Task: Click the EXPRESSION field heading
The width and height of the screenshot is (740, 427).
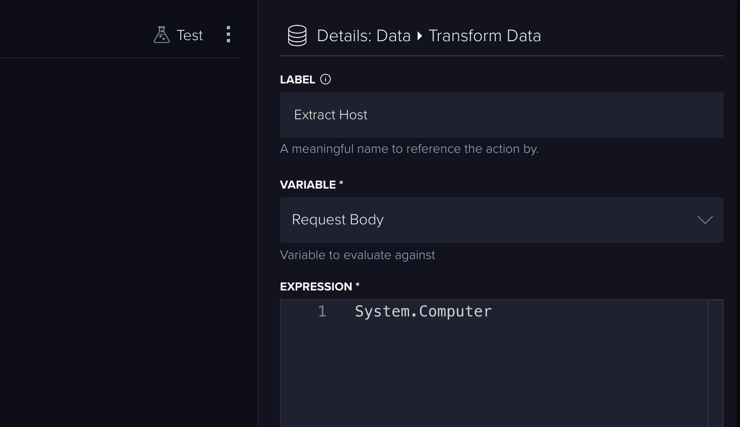Action: (x=316, y=287)
